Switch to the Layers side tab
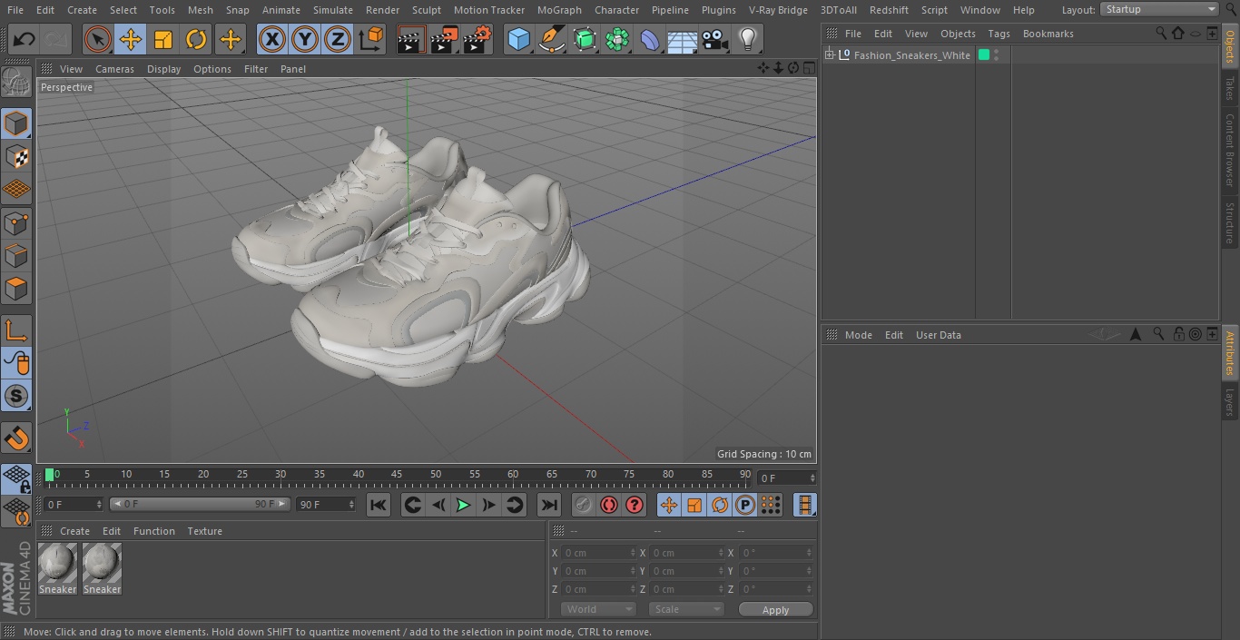1240x640 pixels. [1230, 402]
